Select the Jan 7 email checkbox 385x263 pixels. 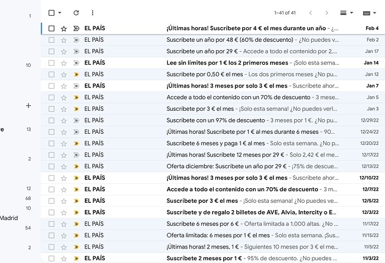point(51,86)
